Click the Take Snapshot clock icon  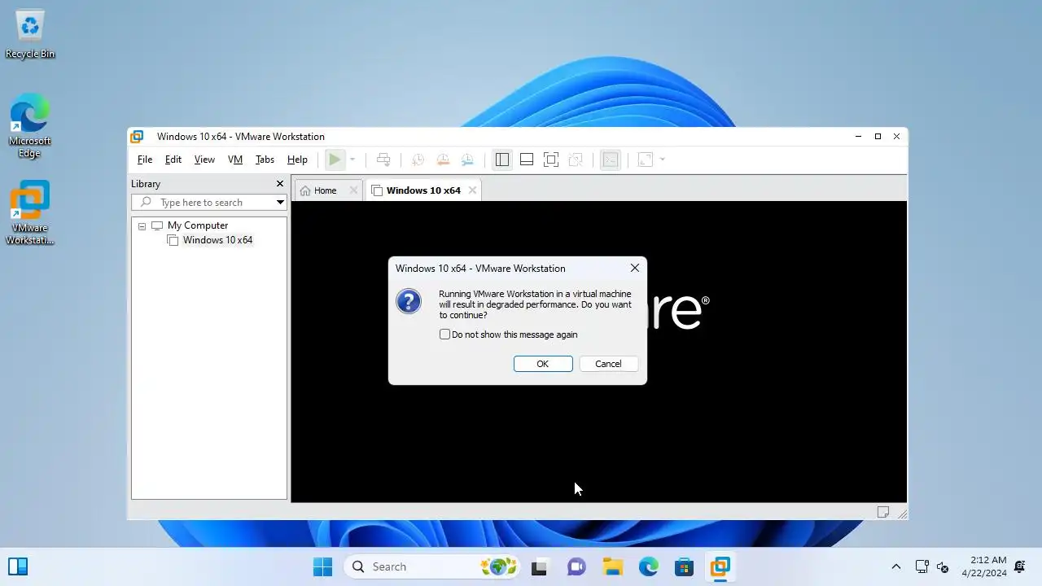pyautogui.click(x=418, y=160)
